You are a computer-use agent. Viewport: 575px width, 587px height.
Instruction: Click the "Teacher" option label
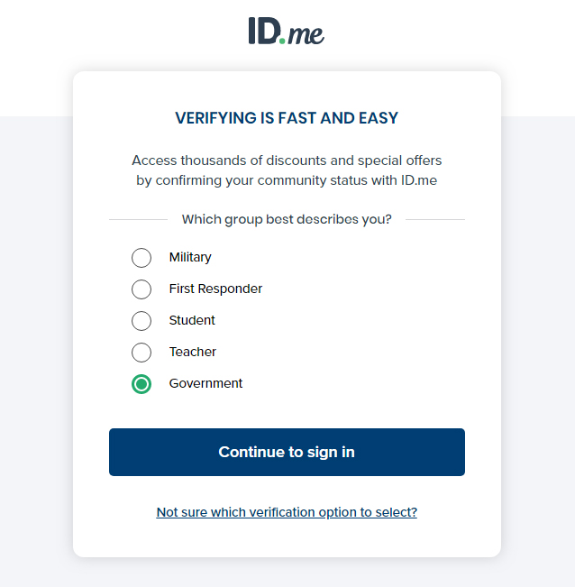click(193, 352)
